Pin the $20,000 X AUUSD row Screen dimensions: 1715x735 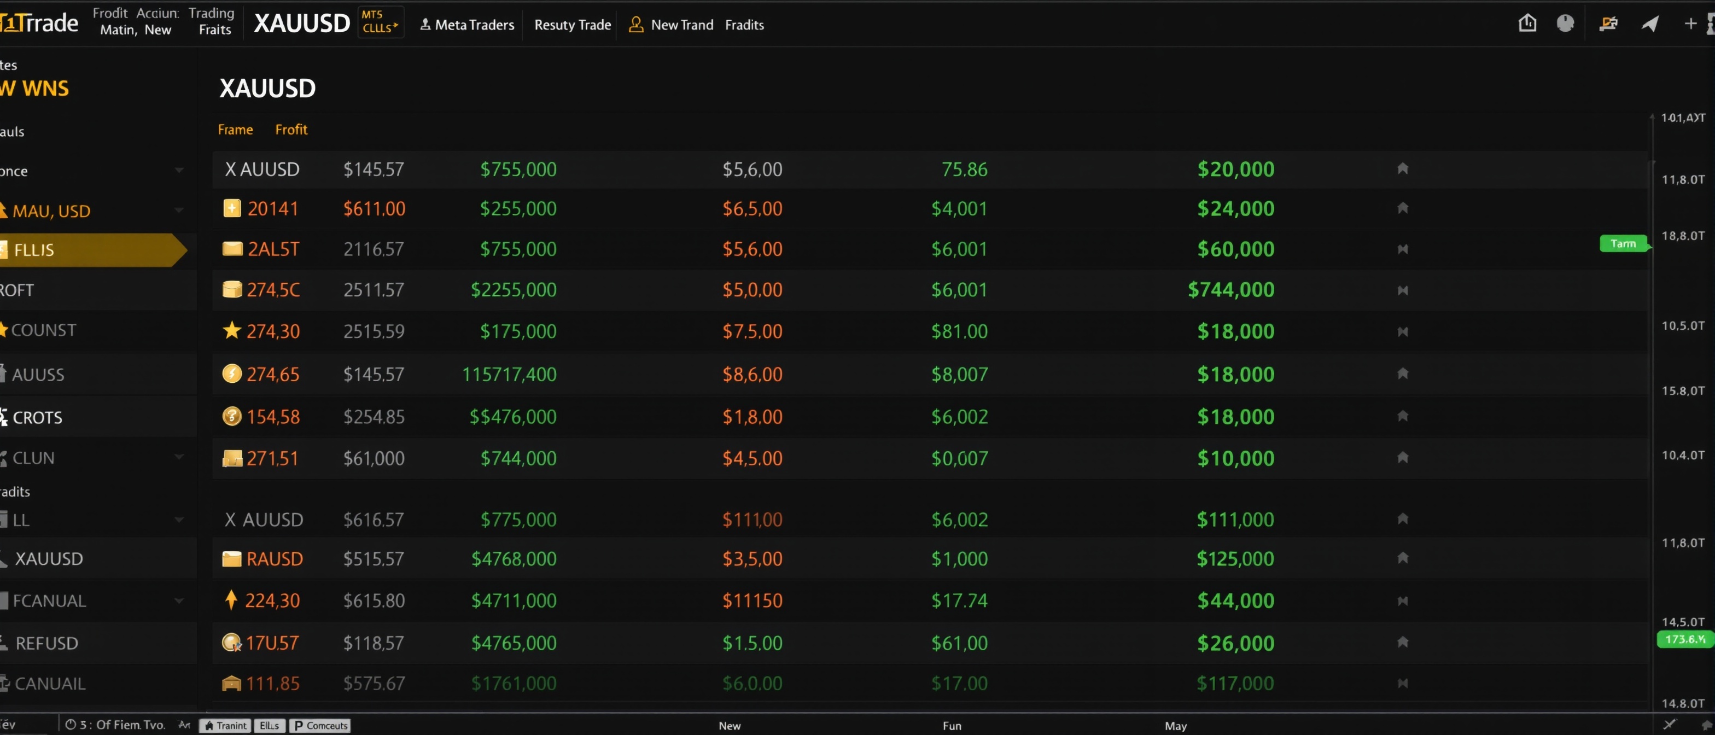pos(1403,169)
